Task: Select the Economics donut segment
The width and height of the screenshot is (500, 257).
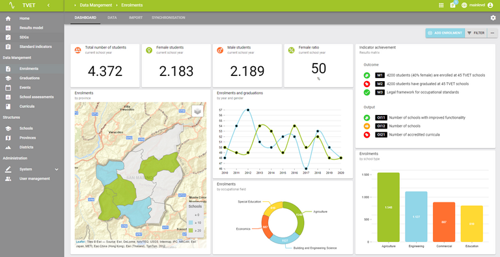Action: pyautogui.click(x=266, y=225)
